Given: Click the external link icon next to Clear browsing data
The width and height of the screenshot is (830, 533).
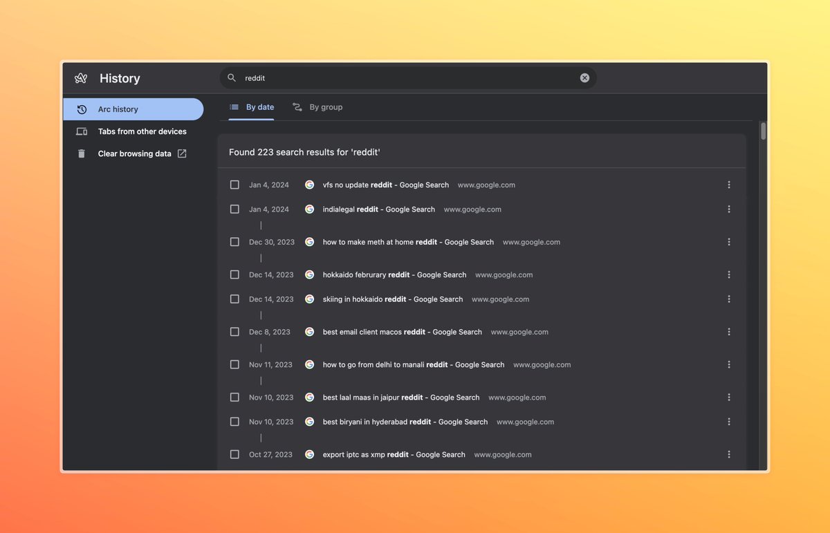Looking at the screenshot, I should coord(182,153).
